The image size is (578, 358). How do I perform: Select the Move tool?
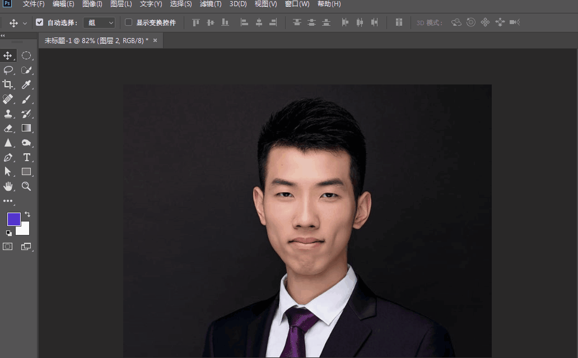(8, 55)
